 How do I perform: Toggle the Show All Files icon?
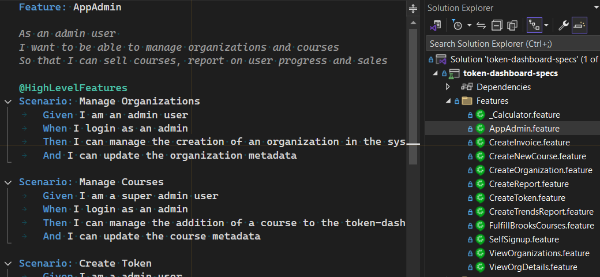coord(512,25)
